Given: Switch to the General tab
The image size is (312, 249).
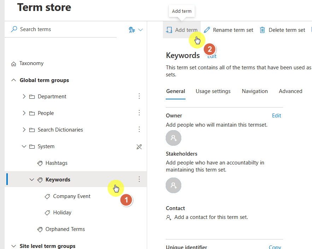Looking at the screenshot, I should click(x=176, y=91).
